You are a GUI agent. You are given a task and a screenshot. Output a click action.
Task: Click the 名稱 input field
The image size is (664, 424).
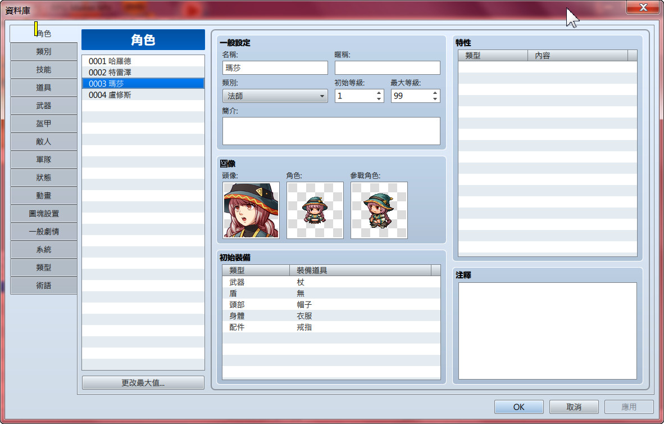point(275,68)
